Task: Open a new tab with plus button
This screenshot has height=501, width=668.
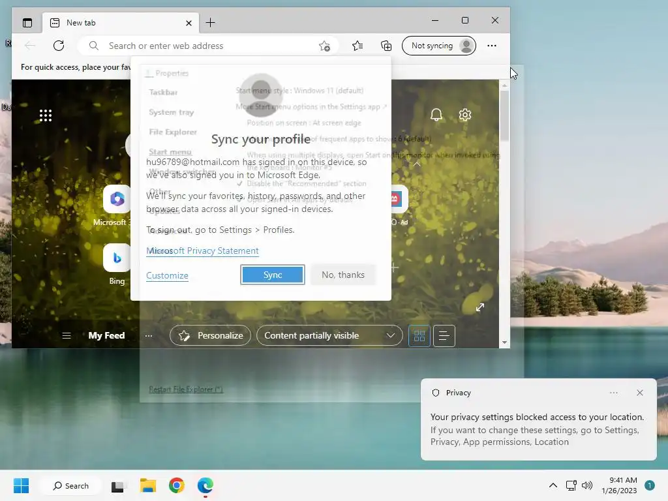Action: (210, 23)
